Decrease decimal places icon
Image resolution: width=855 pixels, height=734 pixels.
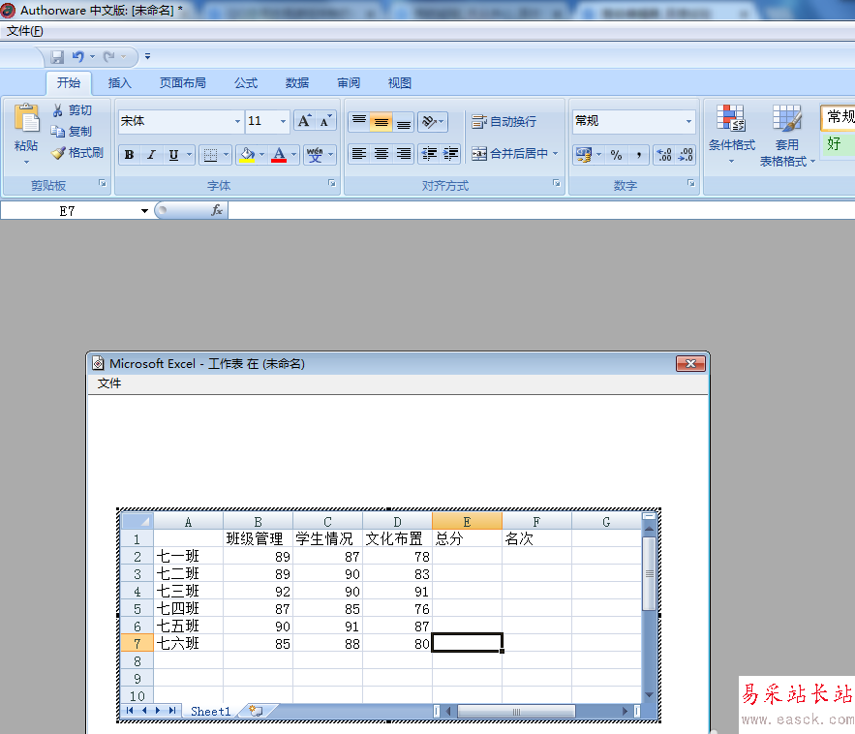[686, 155]
